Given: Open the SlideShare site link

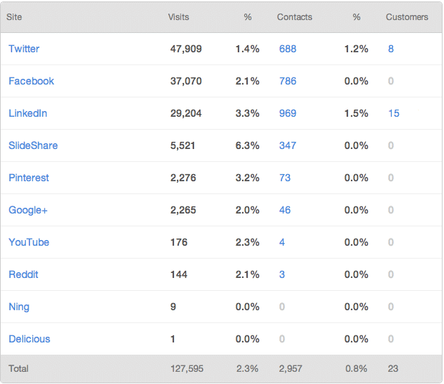Looking at the screenshot, I should 33,145.
